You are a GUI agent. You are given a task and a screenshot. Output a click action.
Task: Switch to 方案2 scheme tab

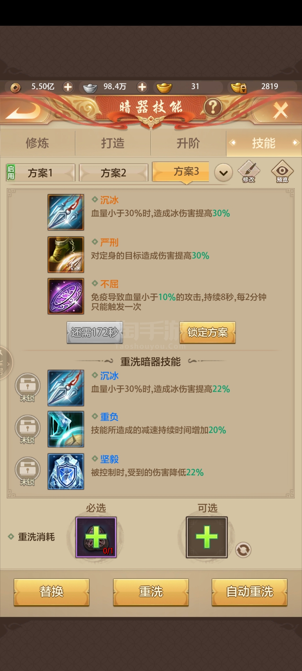coord(114,173)
